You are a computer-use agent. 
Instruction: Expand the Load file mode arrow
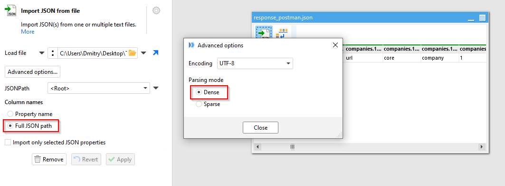point(42,53)
